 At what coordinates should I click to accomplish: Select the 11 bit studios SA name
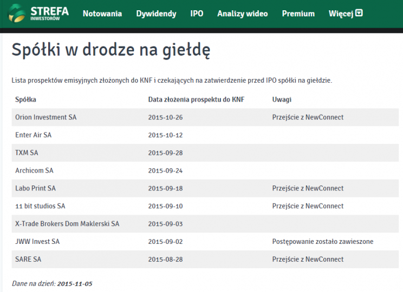click(x=40, y=206)
